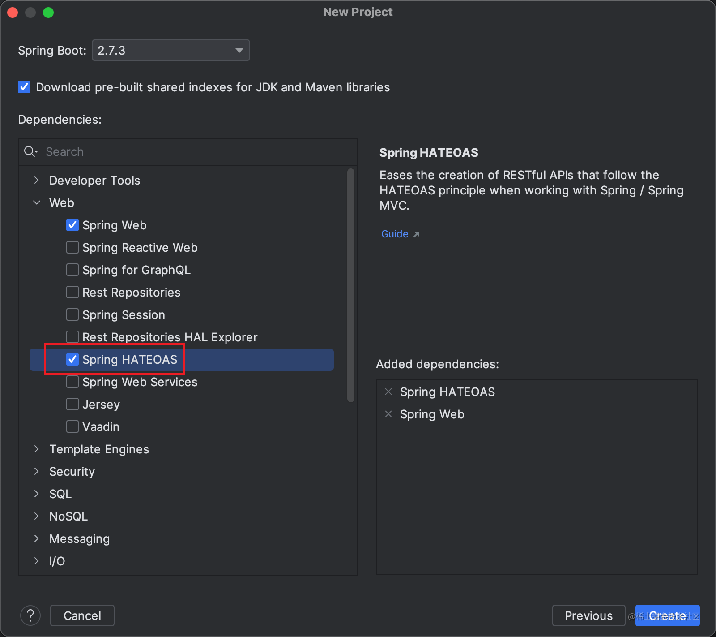Click the green zoom window button

pyautogui.click(x=48, y=13)
